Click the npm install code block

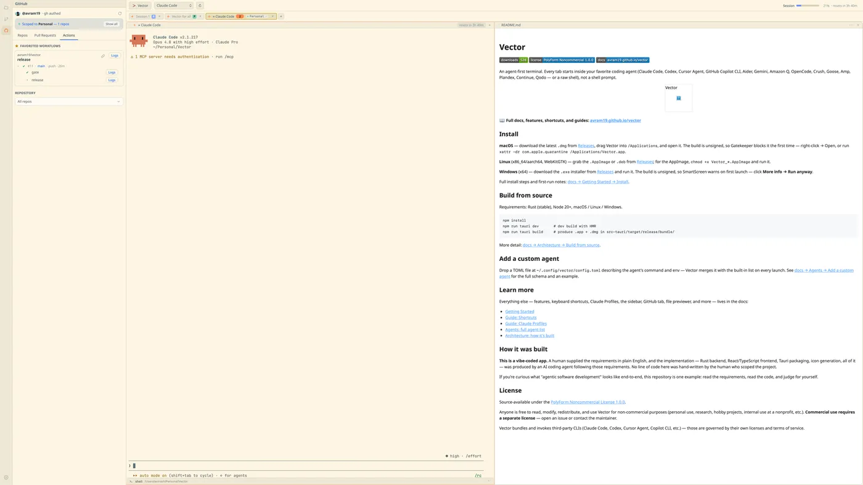tap(678, 226)
